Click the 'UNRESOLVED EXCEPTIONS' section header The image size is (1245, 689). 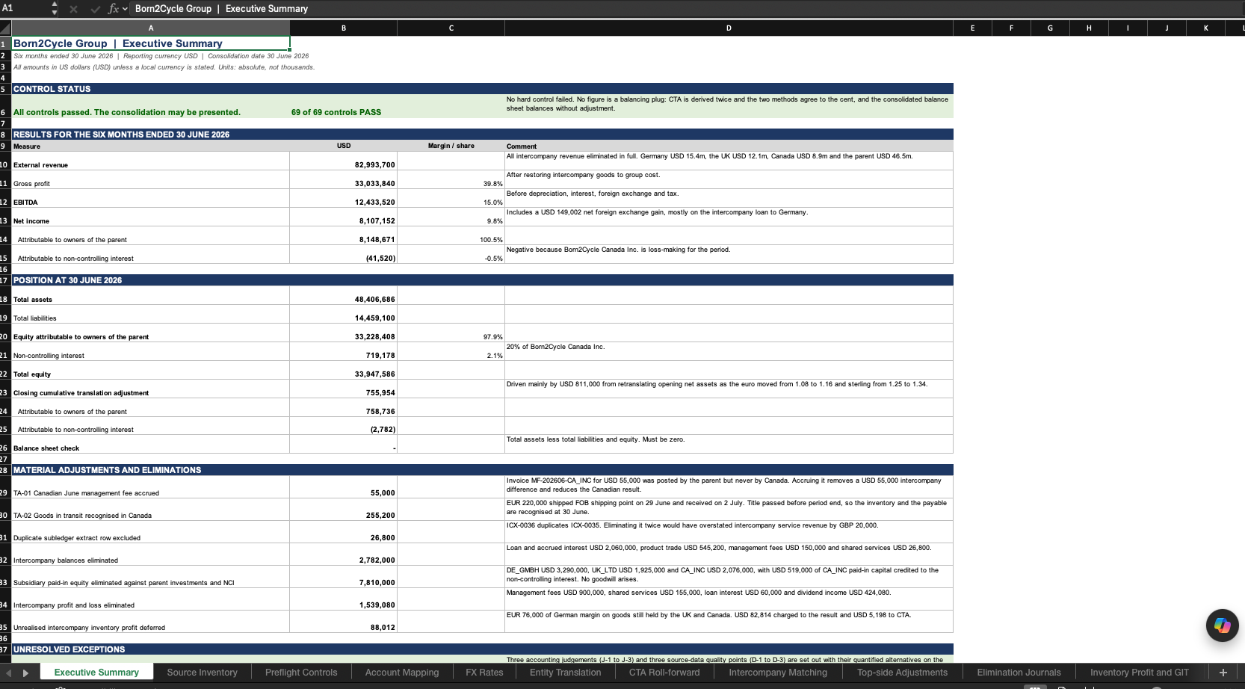[x=482, y=649]
